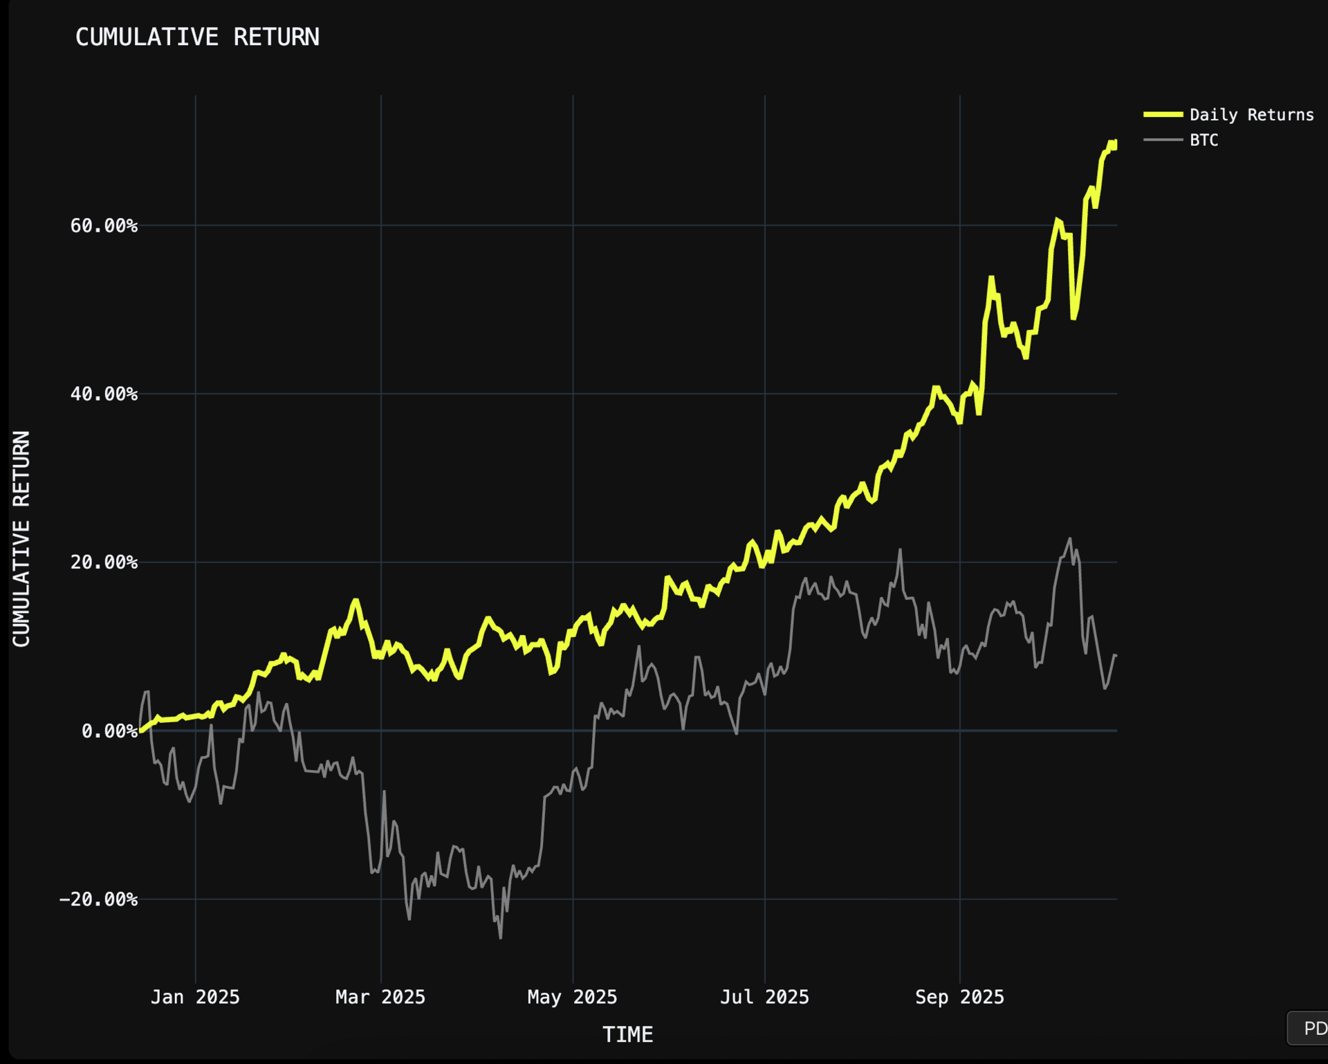Toggle the Daily Returns legend entry
This screenshot has width=1328, height=1064.
[x=1251, y=115]
